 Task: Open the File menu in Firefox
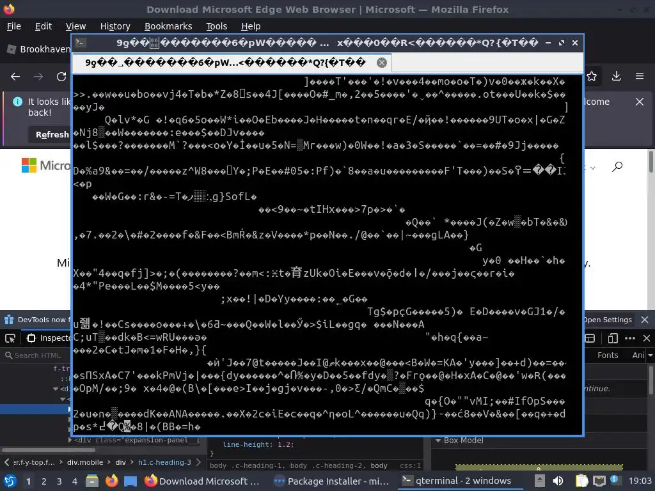click(14, 26)
